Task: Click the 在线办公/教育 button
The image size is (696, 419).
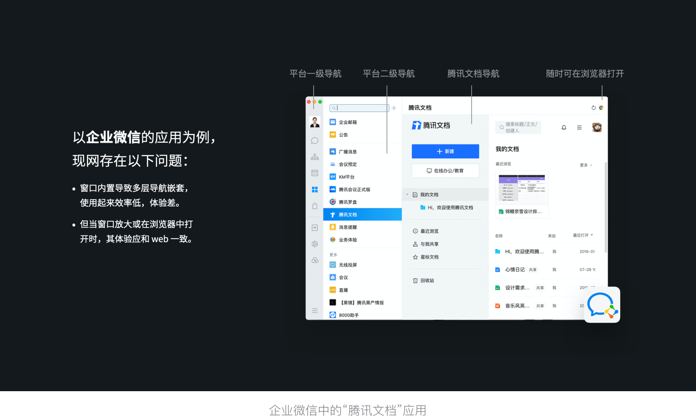Action: point(445,171)
